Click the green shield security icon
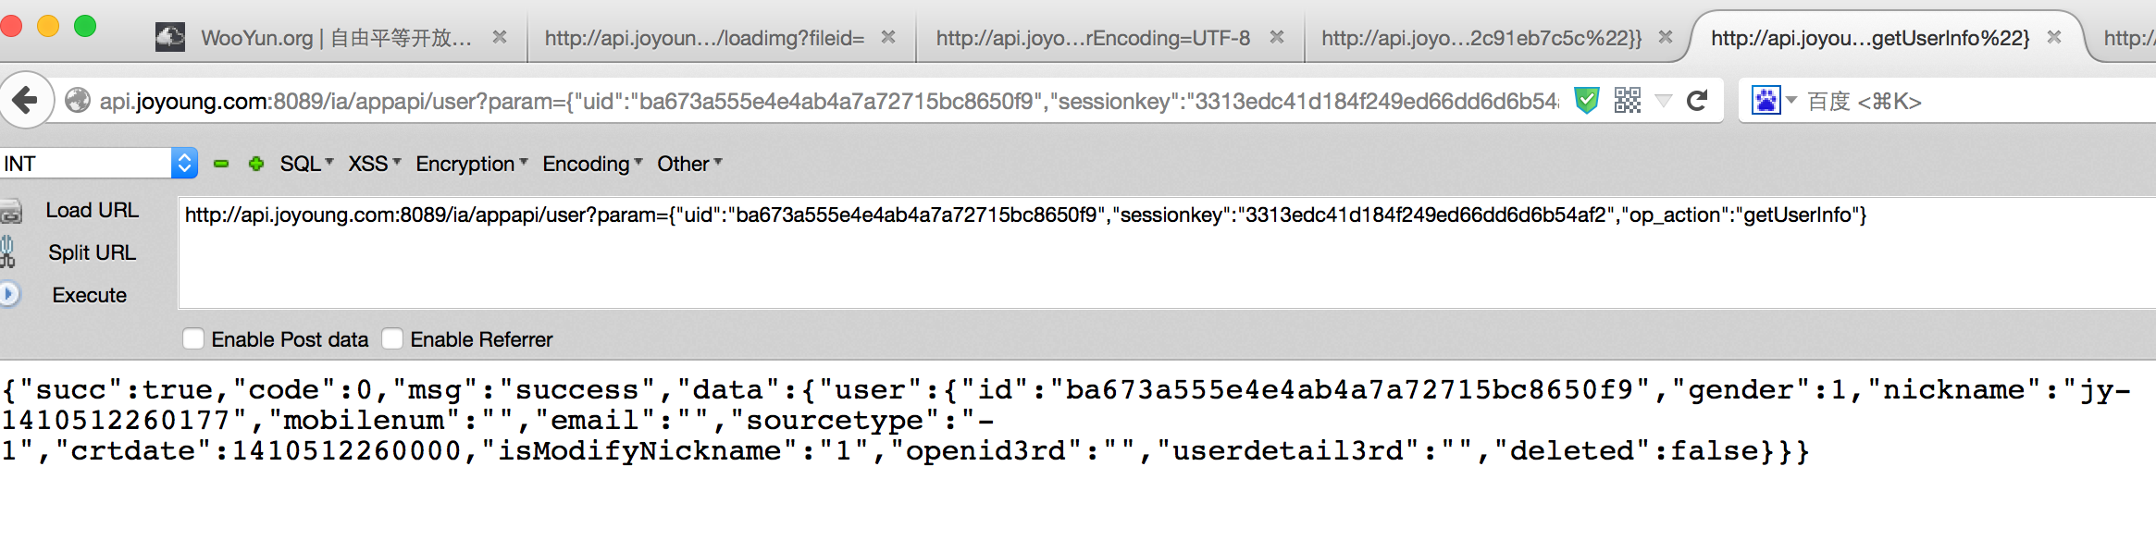Viewport: 2156px width, 540px height. pos(1587,100)
